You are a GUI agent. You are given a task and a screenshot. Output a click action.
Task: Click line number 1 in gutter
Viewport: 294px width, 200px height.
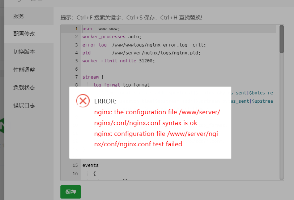coord(77,29)
